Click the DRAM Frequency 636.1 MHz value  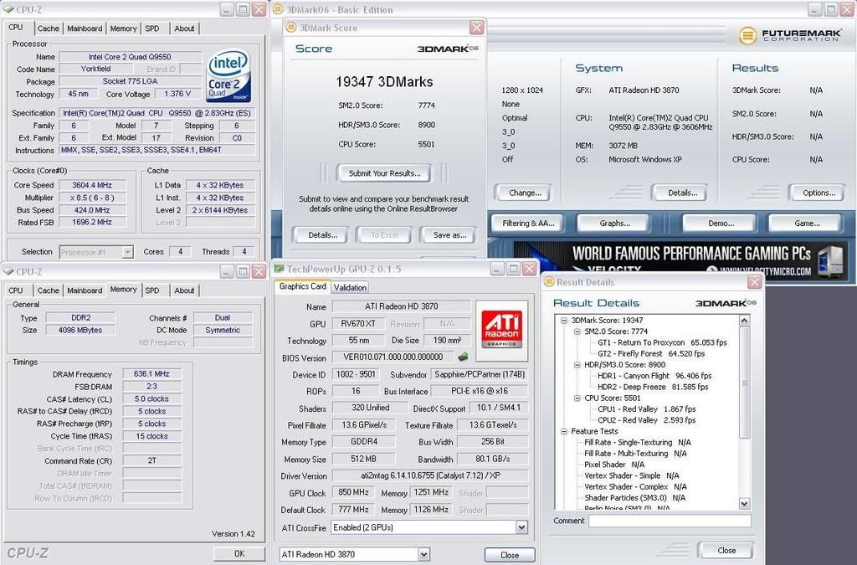pos(151,374)
